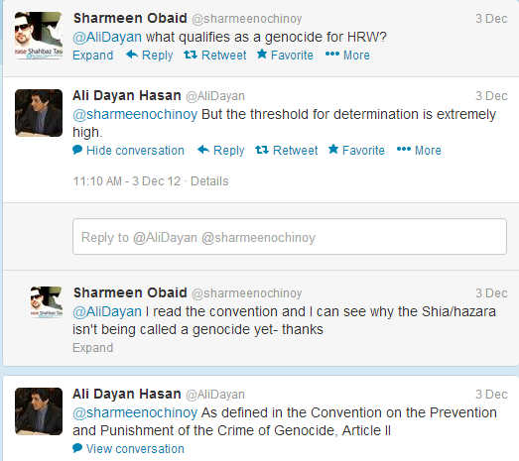The image size is (519, 461).
Task: Open Ali Dayan Hasan's avatar on threshold tweet
Action: click(39, 113)
